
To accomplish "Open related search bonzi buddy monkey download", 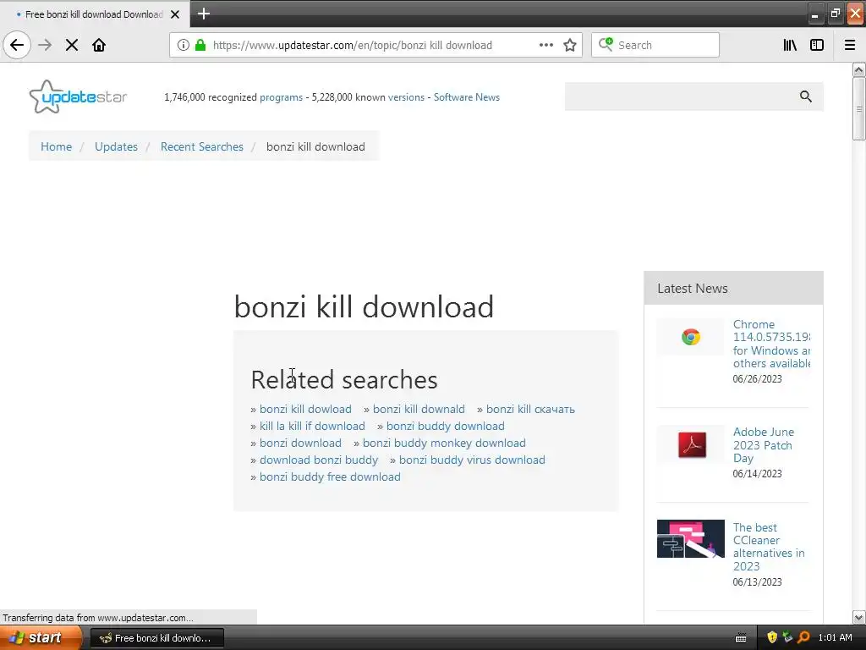I will pos(444,443).
